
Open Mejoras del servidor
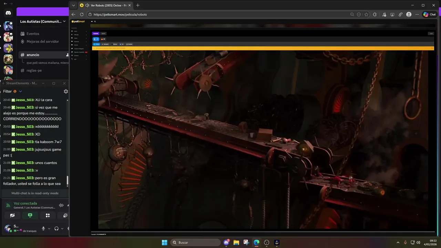click(x=43, y=41)
